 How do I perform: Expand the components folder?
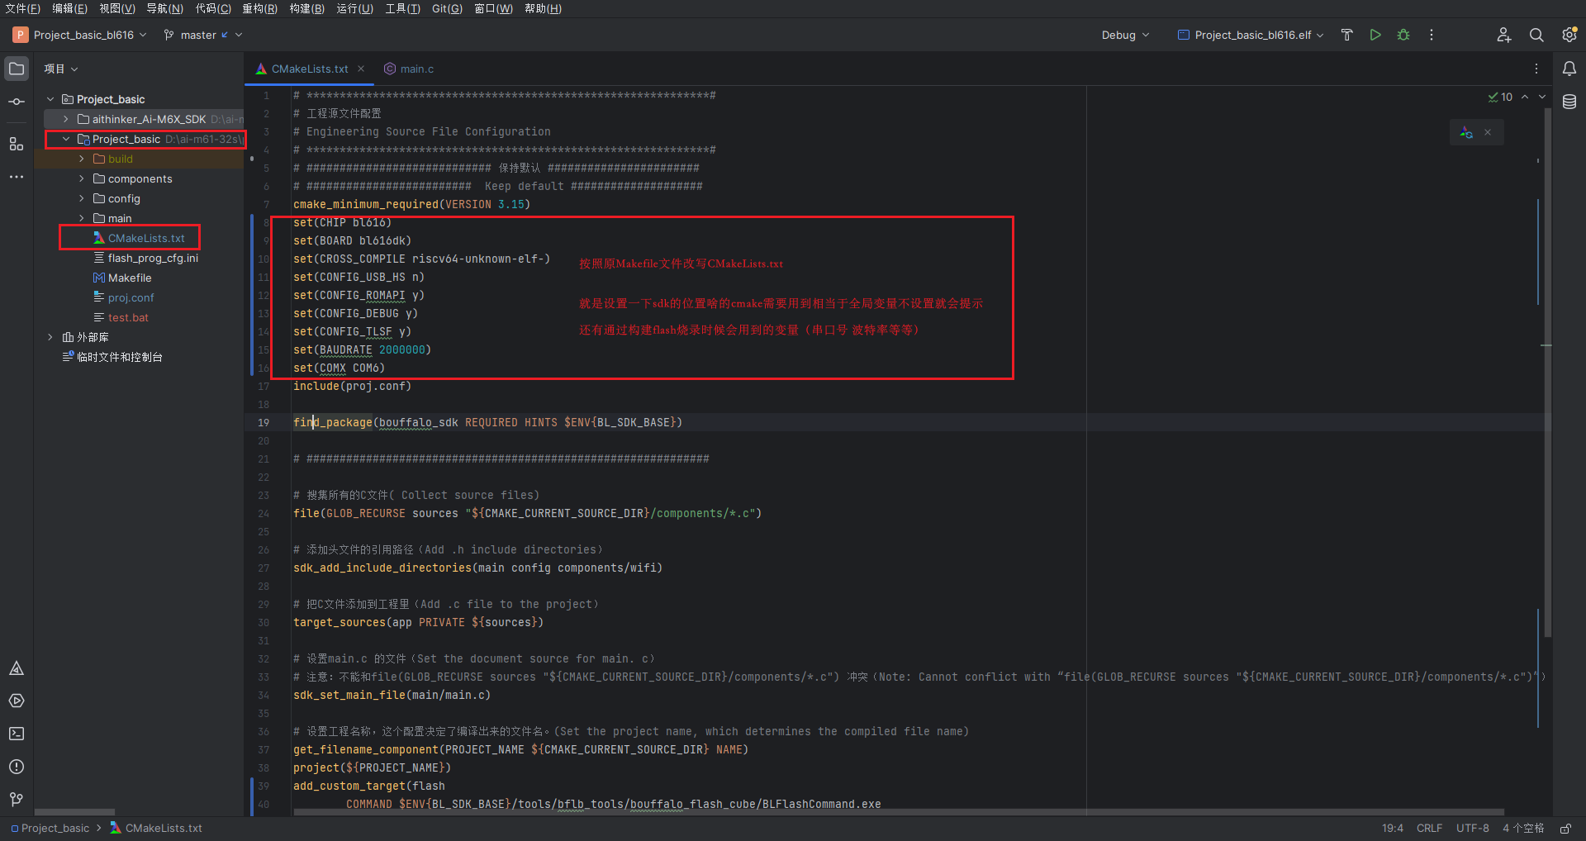pyautogui.click(x=82, y=178)
